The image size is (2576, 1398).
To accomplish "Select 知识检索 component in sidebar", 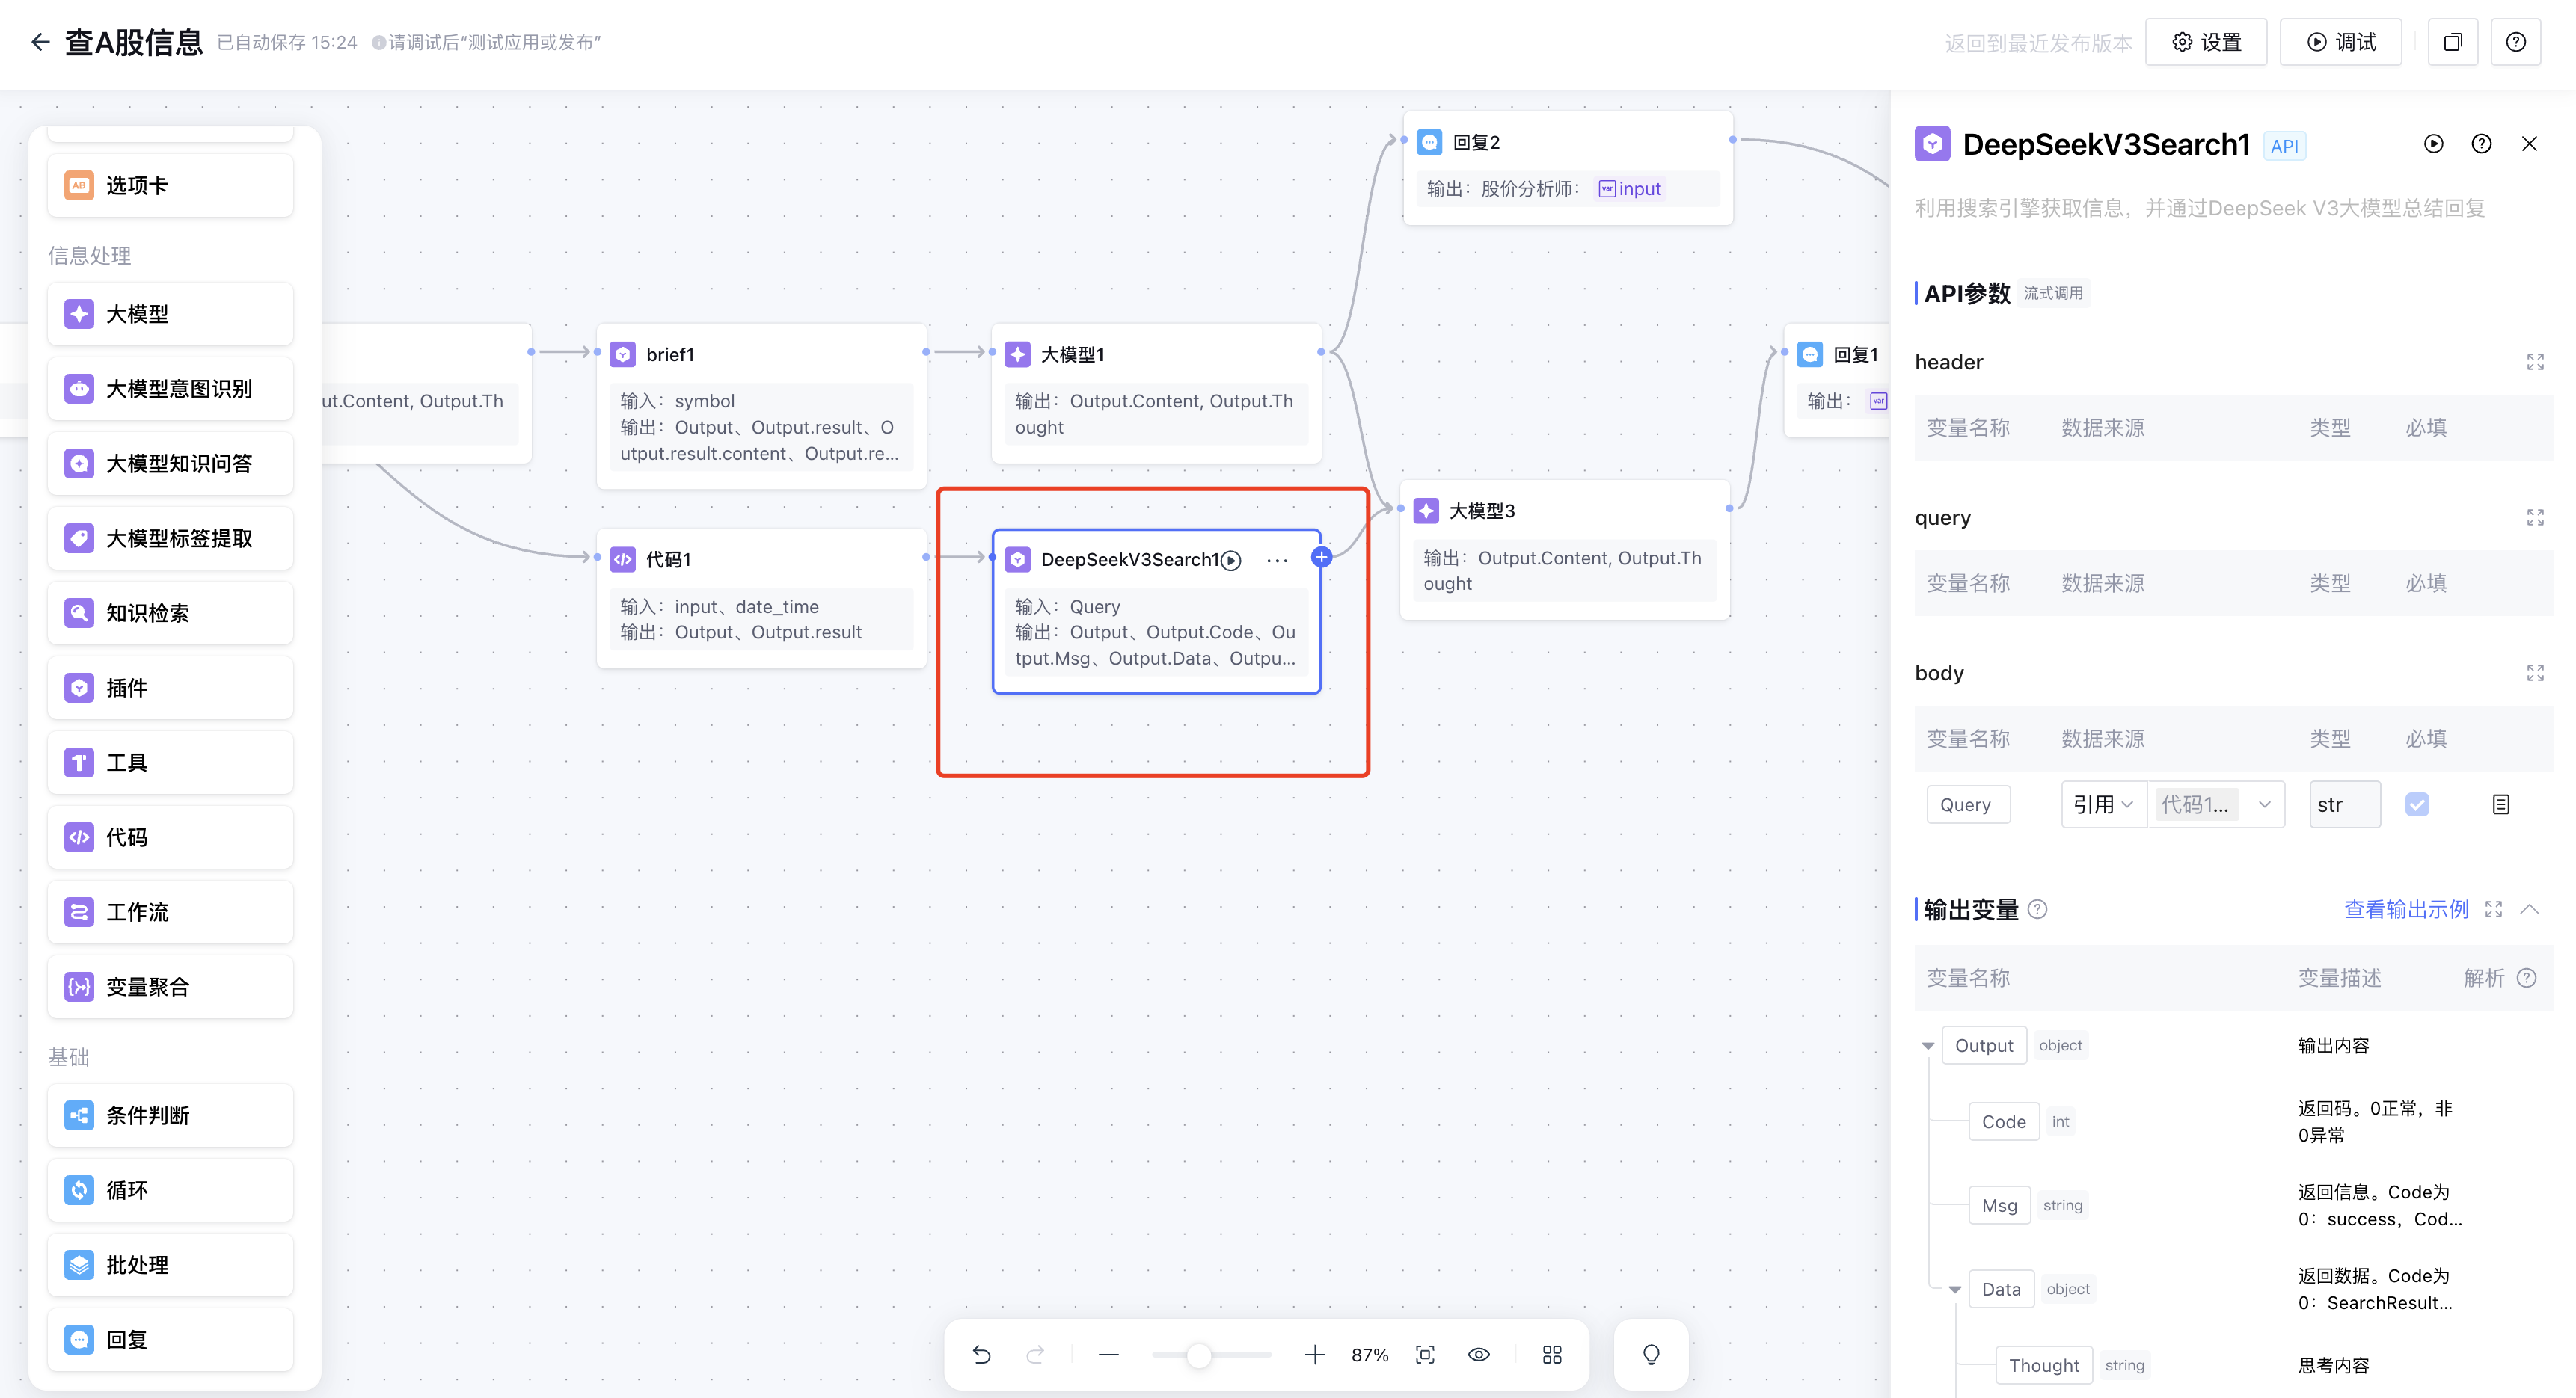I will [170, 612].
